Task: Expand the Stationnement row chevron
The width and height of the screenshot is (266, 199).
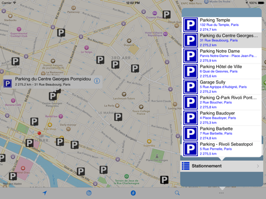Action: [x=258, y=166]
